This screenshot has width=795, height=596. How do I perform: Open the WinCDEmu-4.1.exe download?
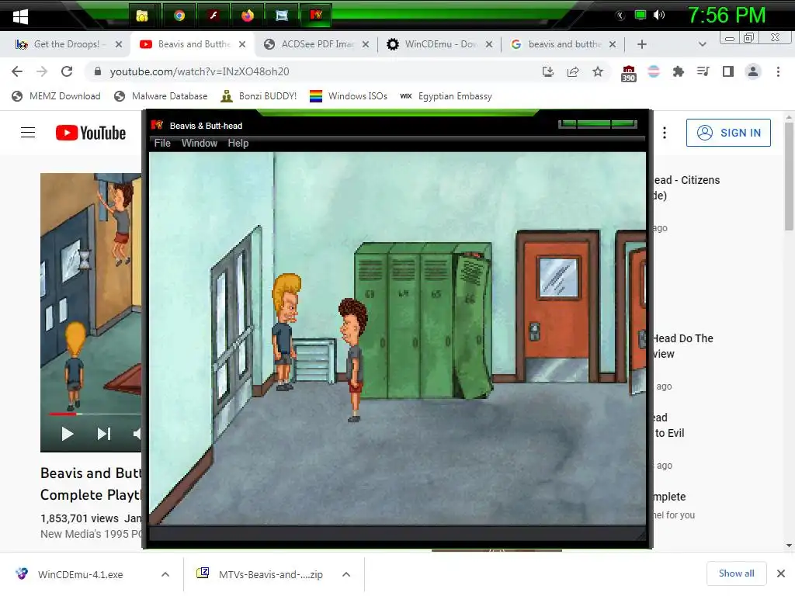80,574
